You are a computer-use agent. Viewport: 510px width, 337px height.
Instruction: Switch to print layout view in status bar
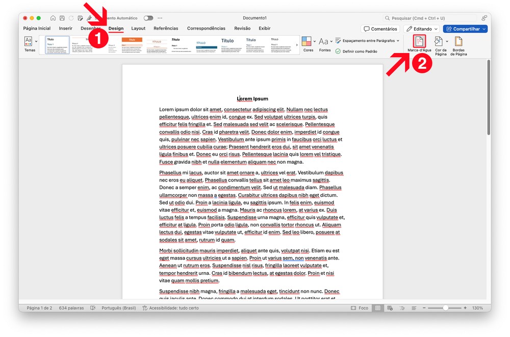point(378,308)
